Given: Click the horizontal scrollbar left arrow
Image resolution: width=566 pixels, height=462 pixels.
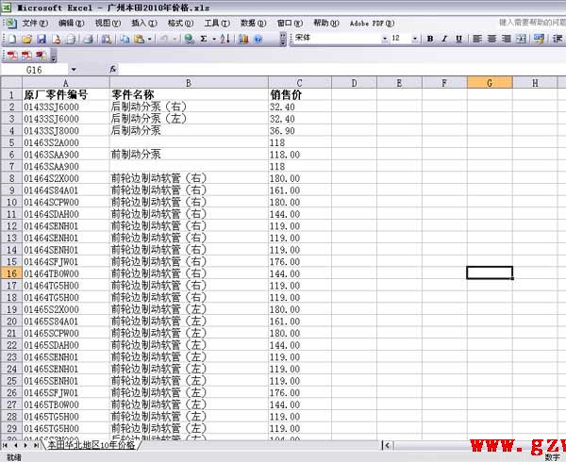Looking at the screenshot, I should pyautogui.click(x=388, y=445).
